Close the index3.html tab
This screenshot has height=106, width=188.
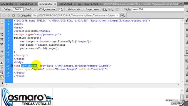pyautogui.click(x=75, y=4)
